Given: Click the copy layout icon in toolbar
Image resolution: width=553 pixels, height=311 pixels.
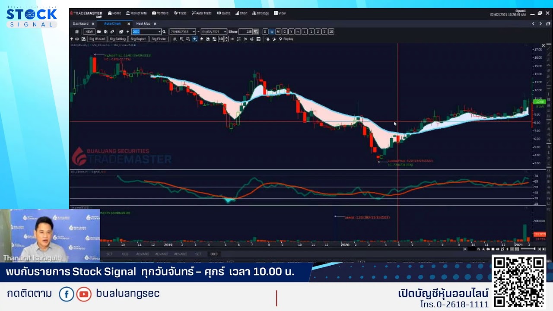Looking at the screenshot, I should pyautogui.click(x=112, y=32).
